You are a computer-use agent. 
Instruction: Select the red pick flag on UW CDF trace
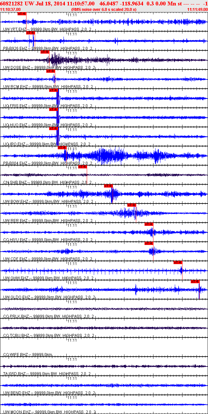[149, 243]
